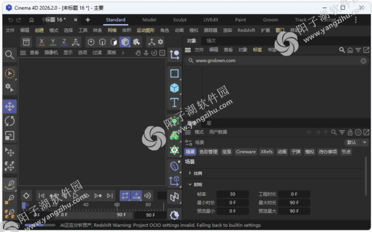The image size is (372, 232).
Task: Click the XRefs button
Action: [x=266, y=152]
